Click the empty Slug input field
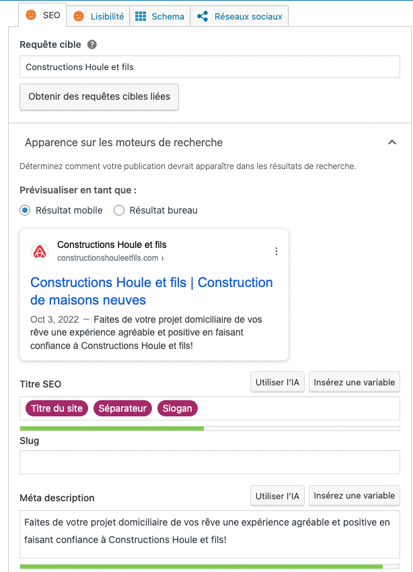Screen dimensions: 413x572 point(209,462)
